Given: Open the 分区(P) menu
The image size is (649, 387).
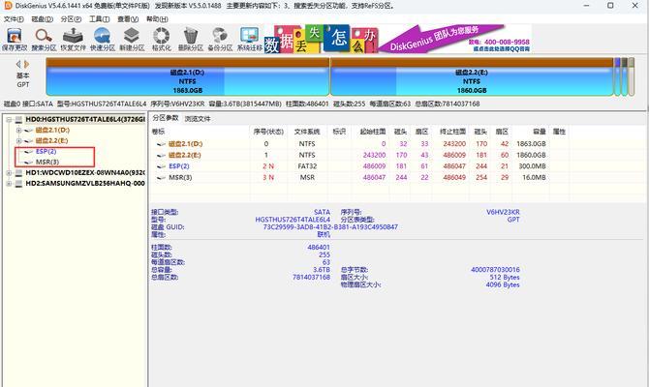Looking at the screenshot, I should pyautogui.click(x=71, y=19).
